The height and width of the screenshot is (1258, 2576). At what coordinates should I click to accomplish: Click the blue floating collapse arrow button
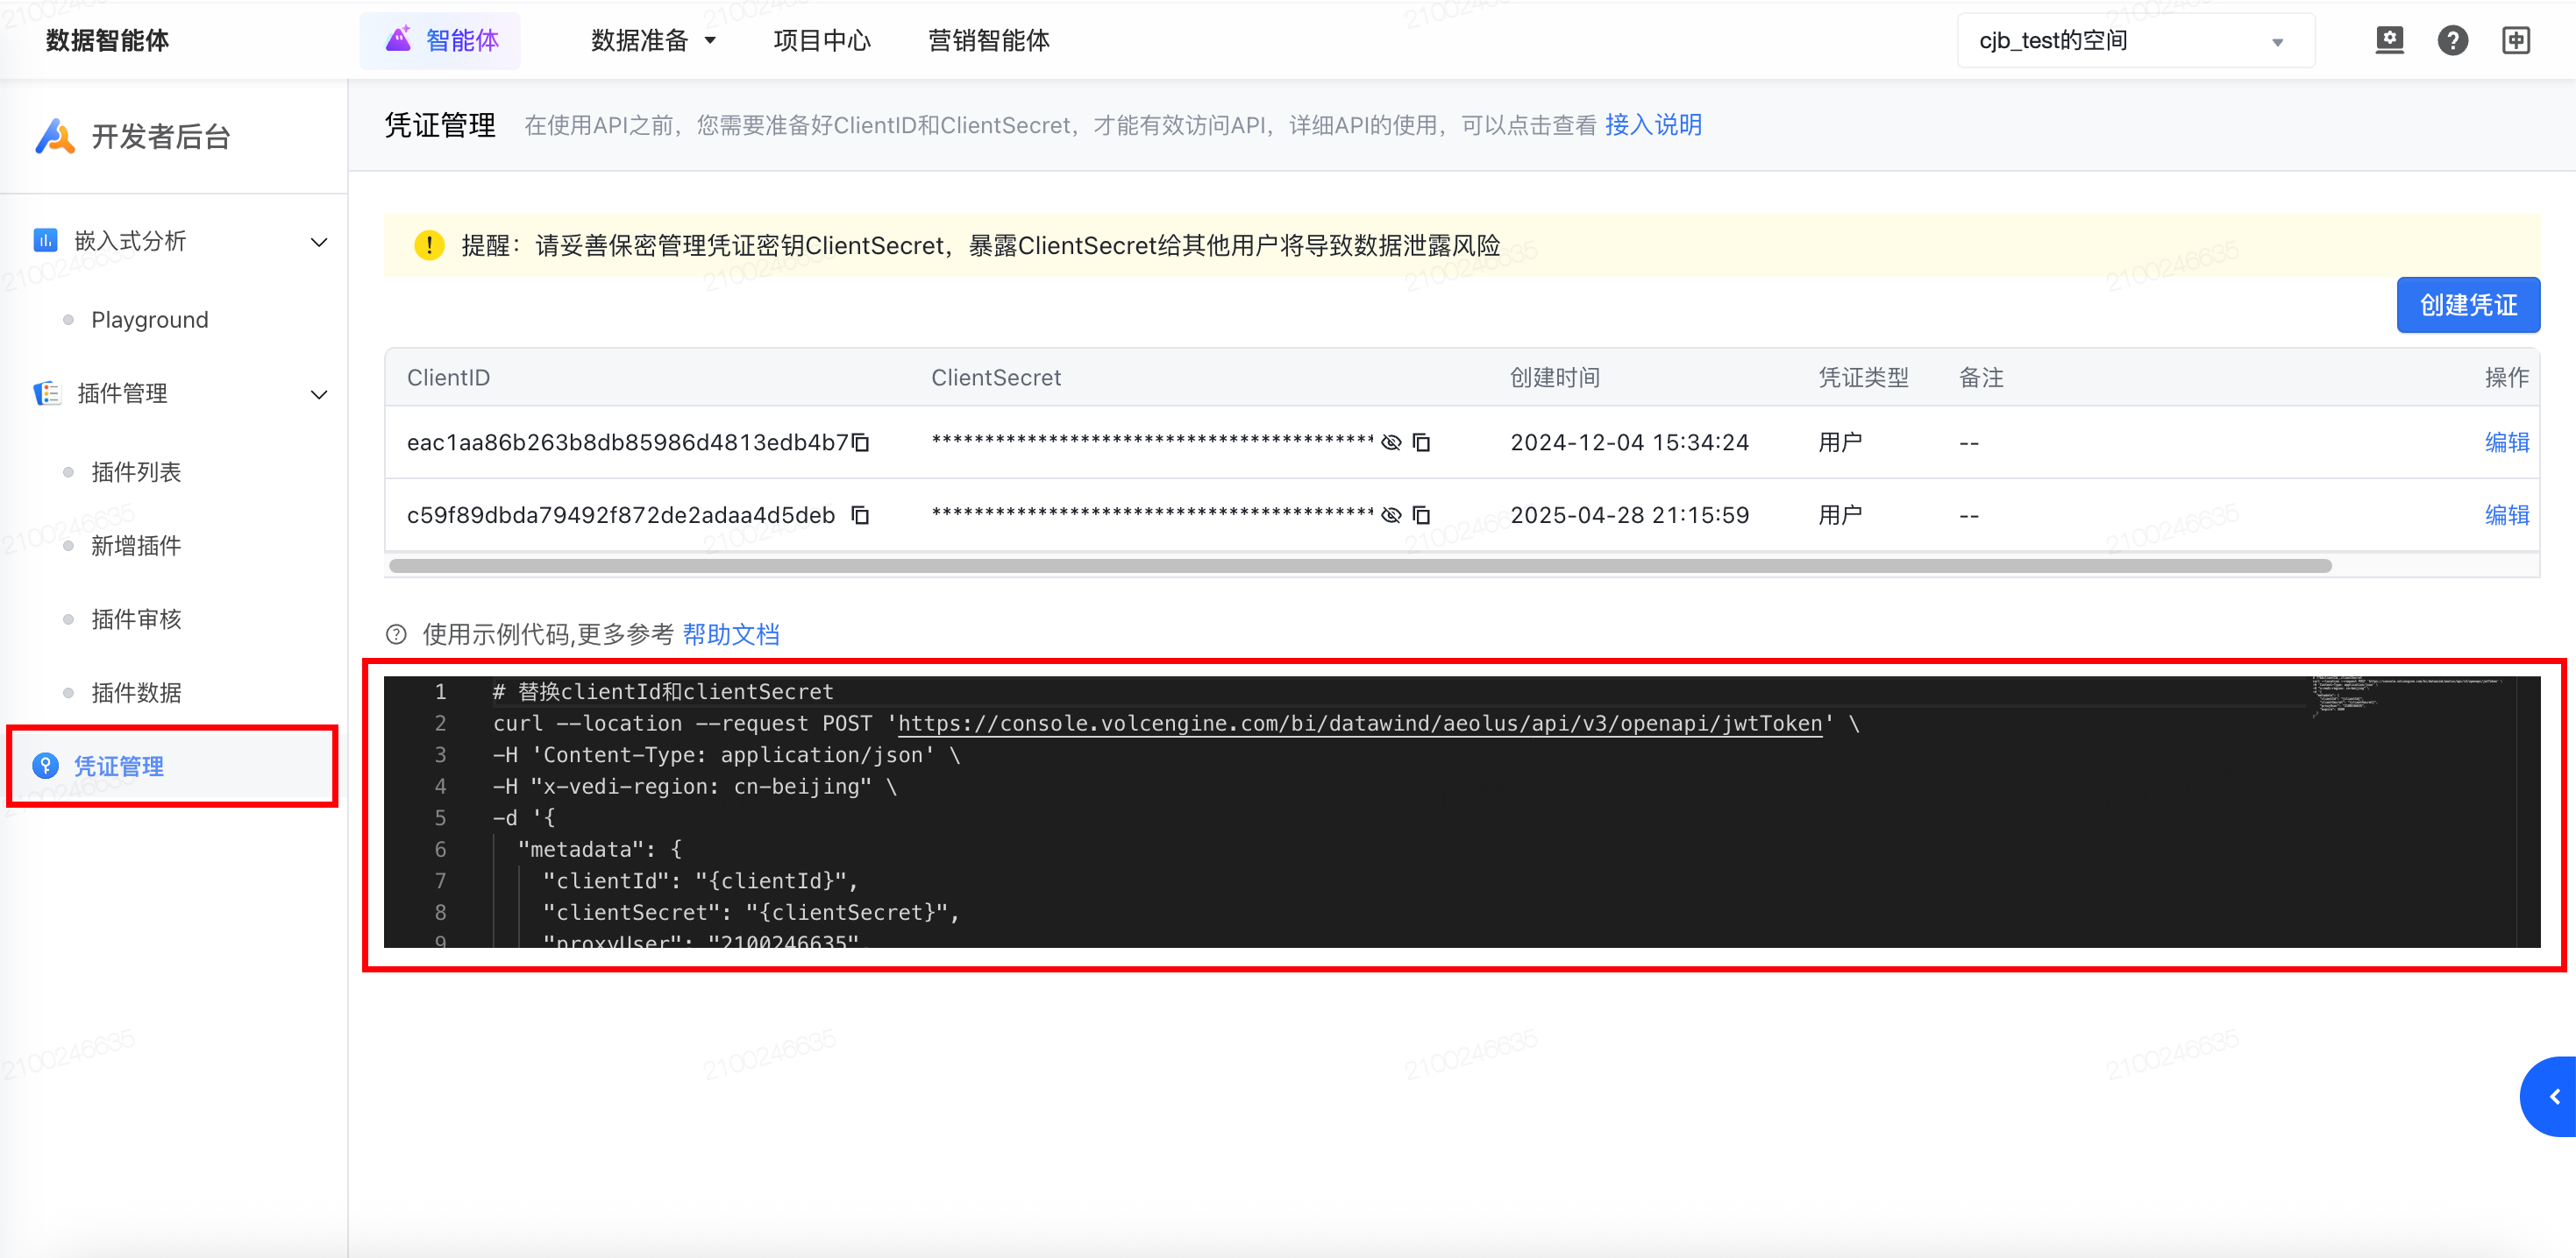coord(2553,1097)
